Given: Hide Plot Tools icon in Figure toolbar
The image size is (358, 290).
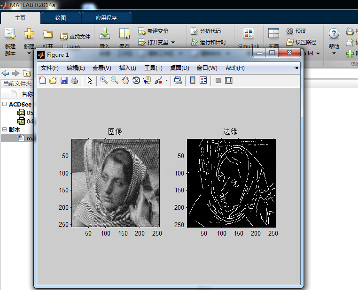Looking at the screenshot, I should coord(218,81).
